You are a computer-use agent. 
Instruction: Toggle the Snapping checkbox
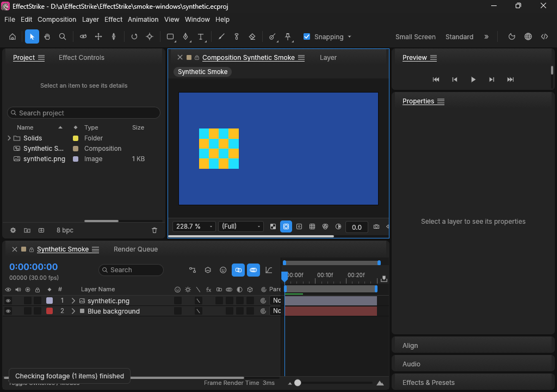[x=307, y=36]
